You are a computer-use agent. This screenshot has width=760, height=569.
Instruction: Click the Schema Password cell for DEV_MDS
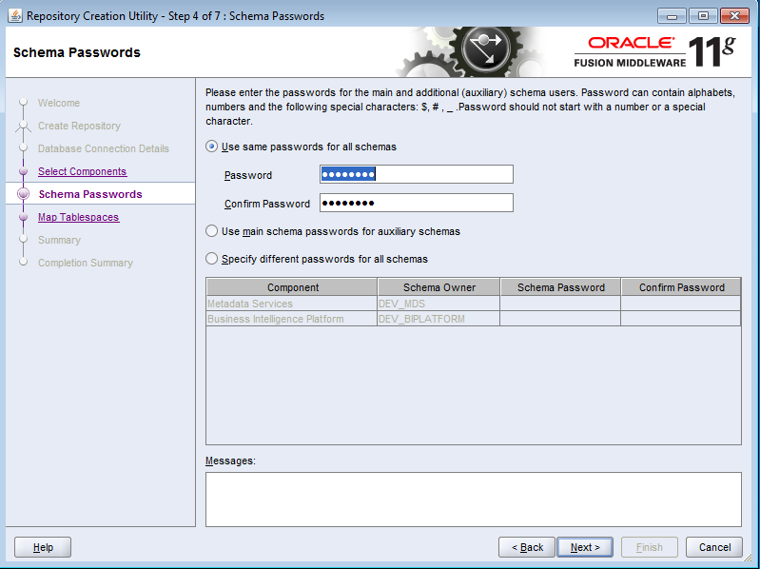tap(560, 304)
